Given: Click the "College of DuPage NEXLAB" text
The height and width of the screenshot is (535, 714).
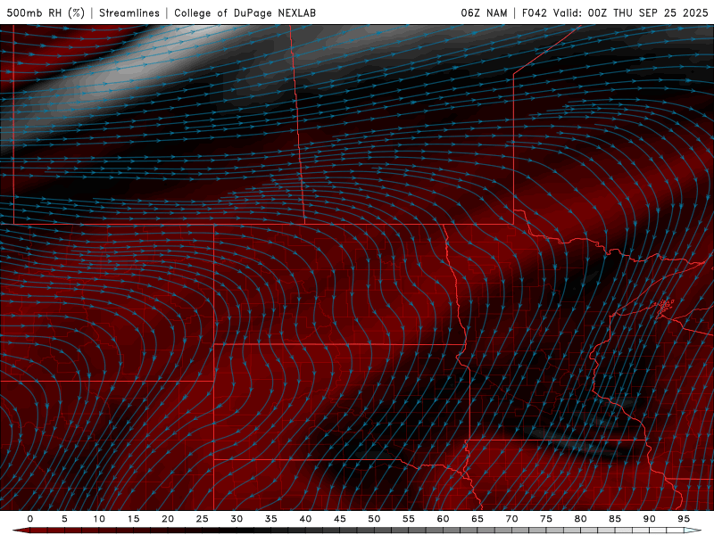Looking at the screenshot, I should click(x=245, y=12).
